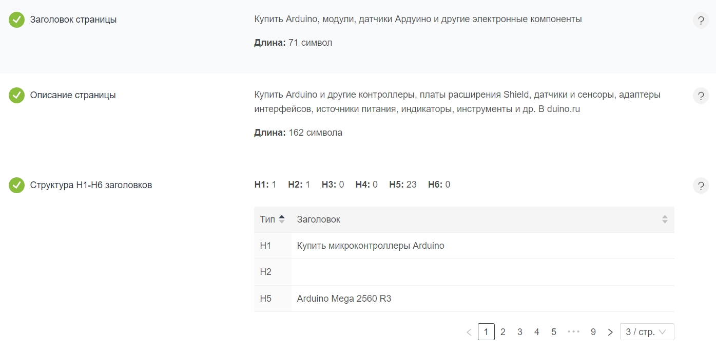Sort table by Заголовок column arrows
Screen dimensions: 716x350
click(665, 219)
